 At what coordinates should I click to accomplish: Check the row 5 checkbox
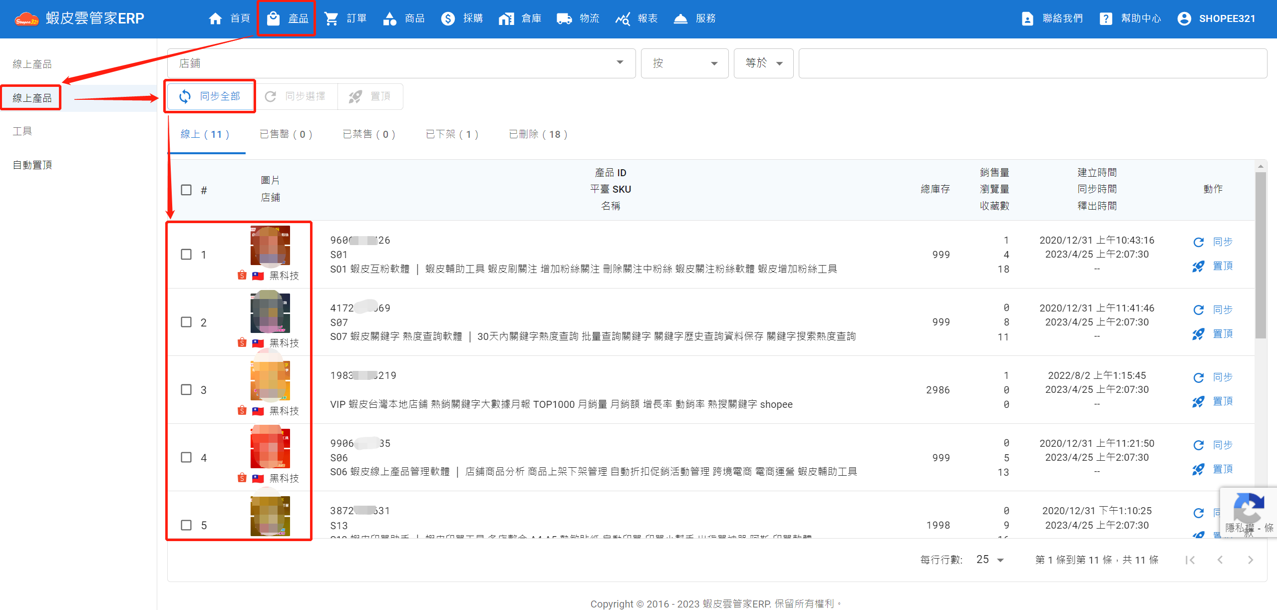[186, 525]
